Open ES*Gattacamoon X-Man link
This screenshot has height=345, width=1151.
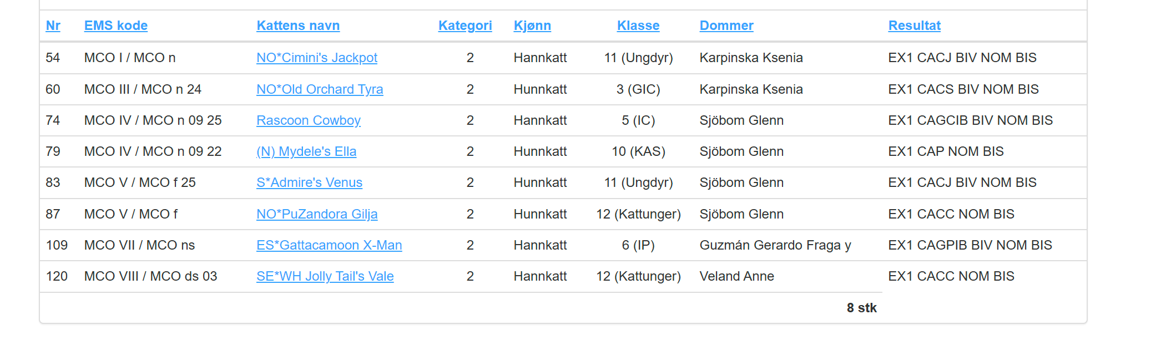[x=329, y=245]
